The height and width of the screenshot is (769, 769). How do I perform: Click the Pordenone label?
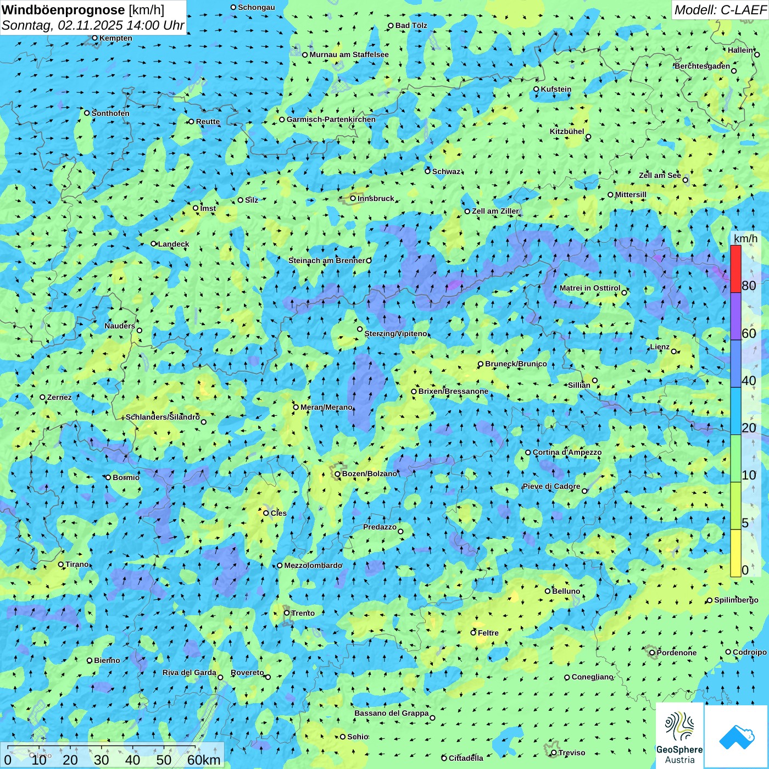tap(677, 653)
